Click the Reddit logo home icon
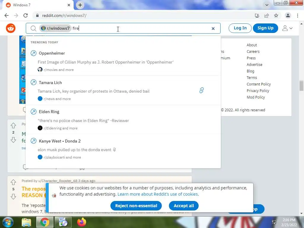 pyautogui.click(x=11, y=28)
